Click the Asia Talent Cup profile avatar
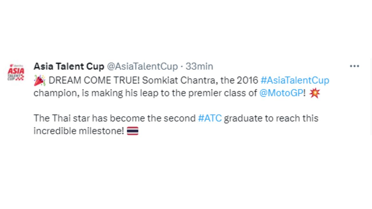The image size is (372, 209). pyautogui.click(x=16, y=72)
